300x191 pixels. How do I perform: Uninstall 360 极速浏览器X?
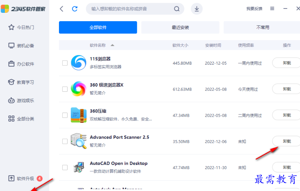[287, 89]
